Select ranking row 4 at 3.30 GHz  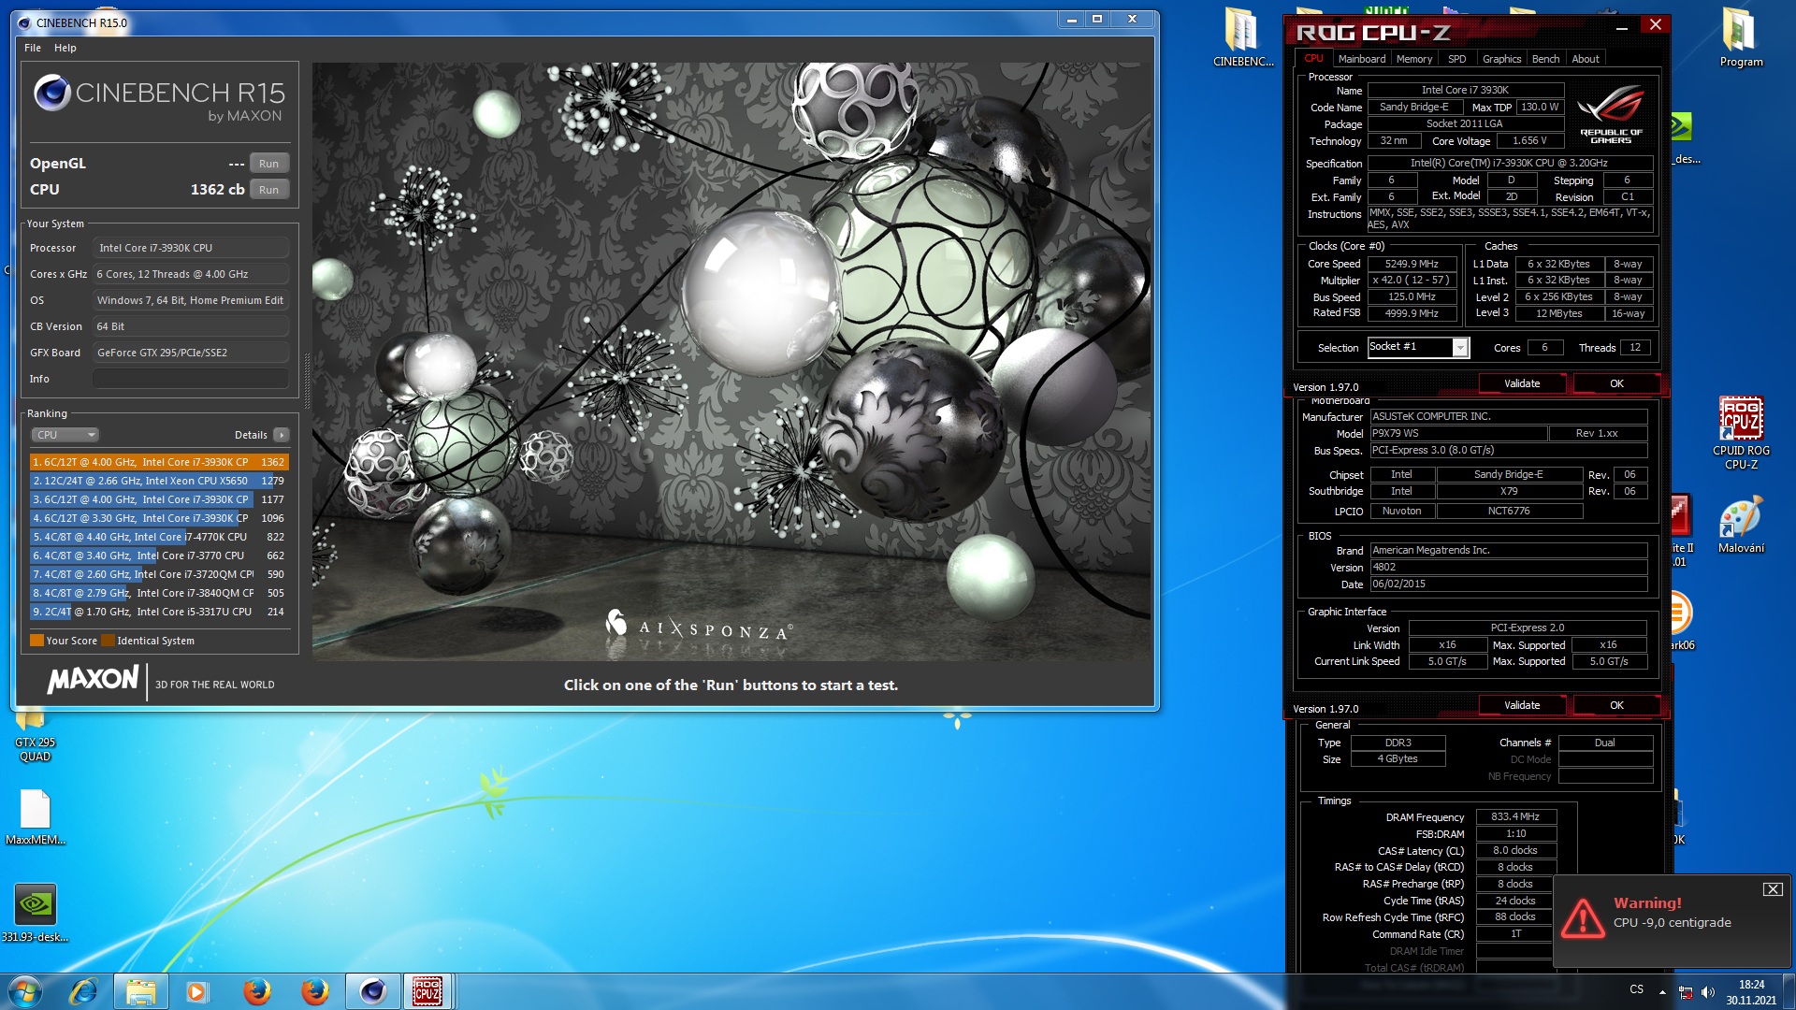tap(159, 518)
